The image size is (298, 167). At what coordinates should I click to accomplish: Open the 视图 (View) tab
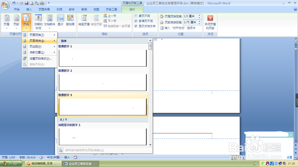tap(96, 9)
